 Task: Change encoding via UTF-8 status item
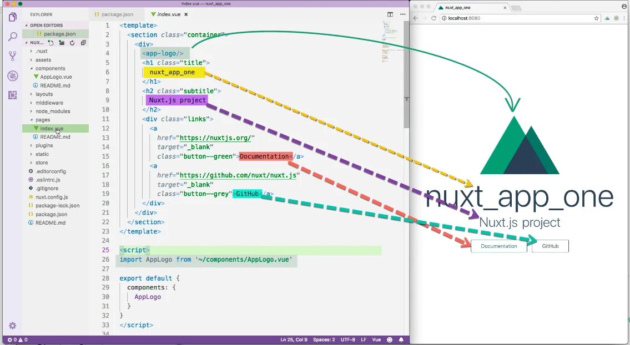(x=348, y=340)
